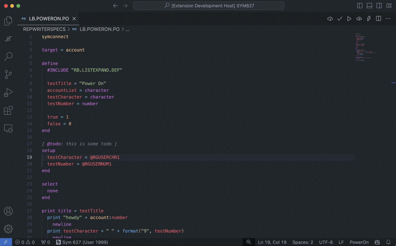
Task: Change the UTF-8 encoding in status bar
Action: click(x=326, y=242)
